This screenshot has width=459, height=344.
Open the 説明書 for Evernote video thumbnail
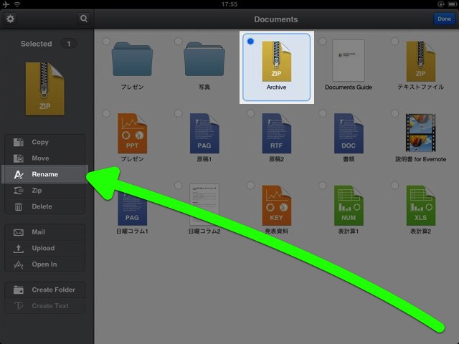pos(421,133)
